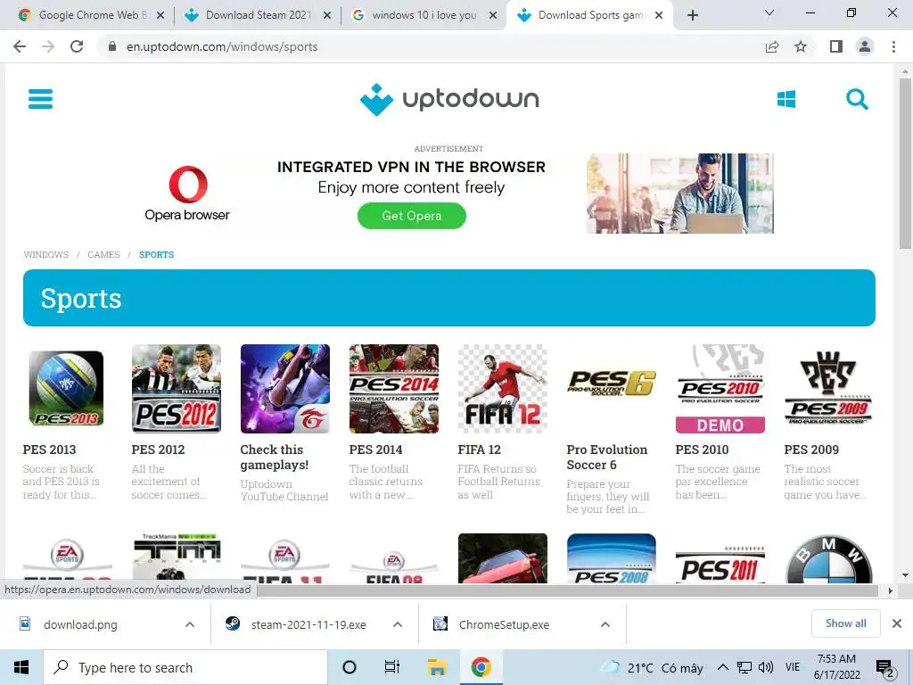Screen dimensions: 913x685
Task: Open a new tab with plus
Action: coord(692,15)
